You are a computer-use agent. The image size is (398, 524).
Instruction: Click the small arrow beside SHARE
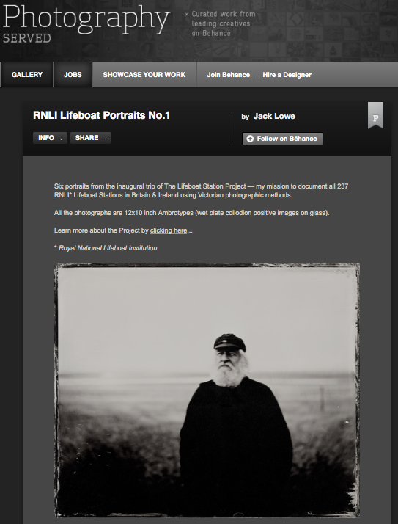[x=106, y=139]
